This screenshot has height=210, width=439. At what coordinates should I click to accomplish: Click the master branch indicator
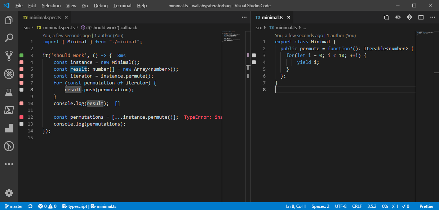pos(14,206)
